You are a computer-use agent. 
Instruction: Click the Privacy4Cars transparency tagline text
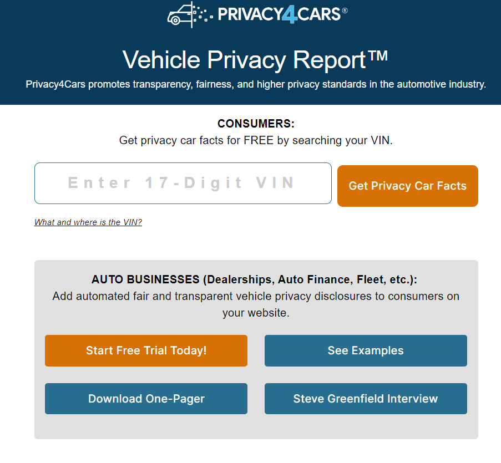[x=256, y=85]
